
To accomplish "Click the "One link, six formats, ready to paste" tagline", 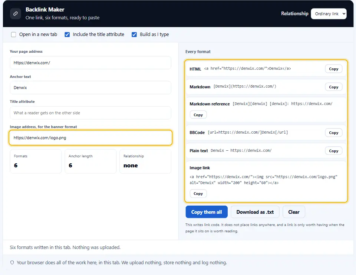I will (62, 18).
